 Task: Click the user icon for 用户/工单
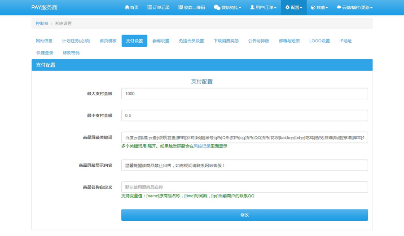pyautogui.click(x=252, y=8)
